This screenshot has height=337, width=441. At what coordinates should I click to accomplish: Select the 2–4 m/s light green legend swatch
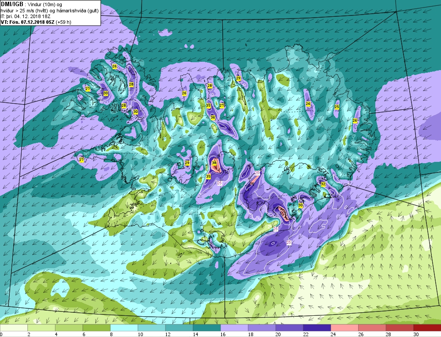41,328
